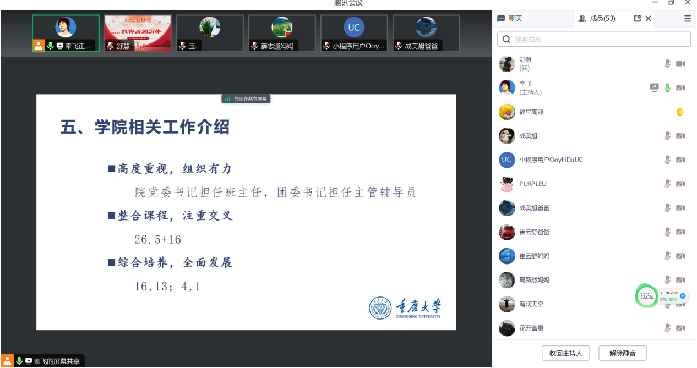Click 崔云舒爸爸's camera-off icon
This screenshot has width=697, height=368.
(680, 232)
